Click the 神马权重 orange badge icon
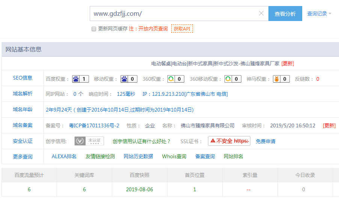339x198 pixels. click(x=281, y=79)
